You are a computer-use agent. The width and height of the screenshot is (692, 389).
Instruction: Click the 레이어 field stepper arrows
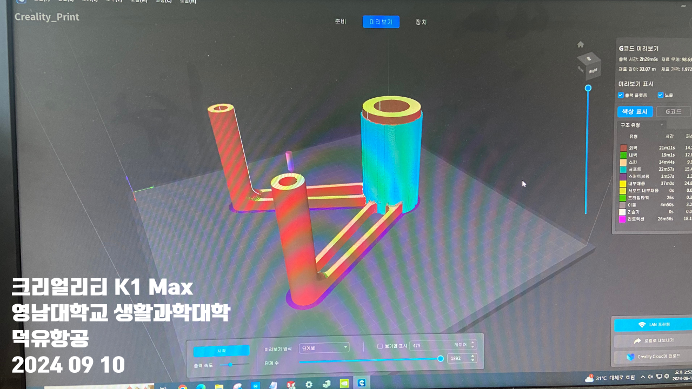(473, 345)
